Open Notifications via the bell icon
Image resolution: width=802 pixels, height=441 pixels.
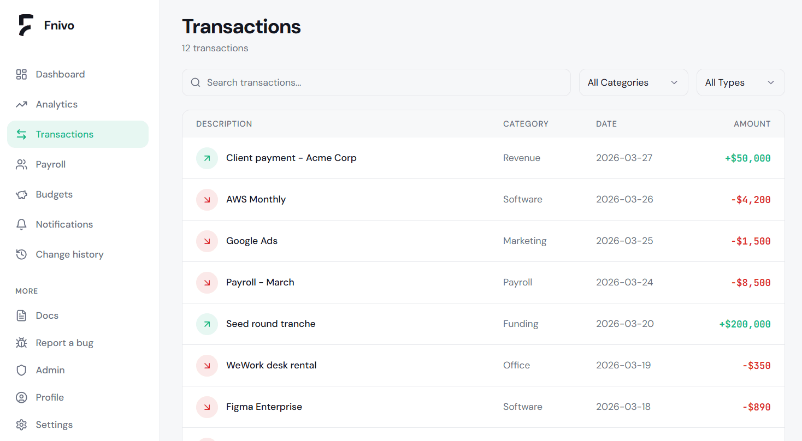[x=21, y=224]
